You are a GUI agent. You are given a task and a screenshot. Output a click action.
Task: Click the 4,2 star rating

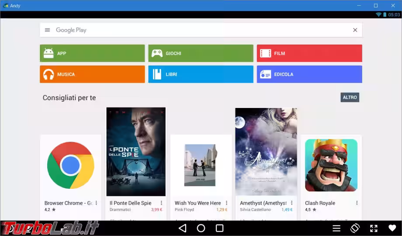pyautogui.click(x=50, y=210)
